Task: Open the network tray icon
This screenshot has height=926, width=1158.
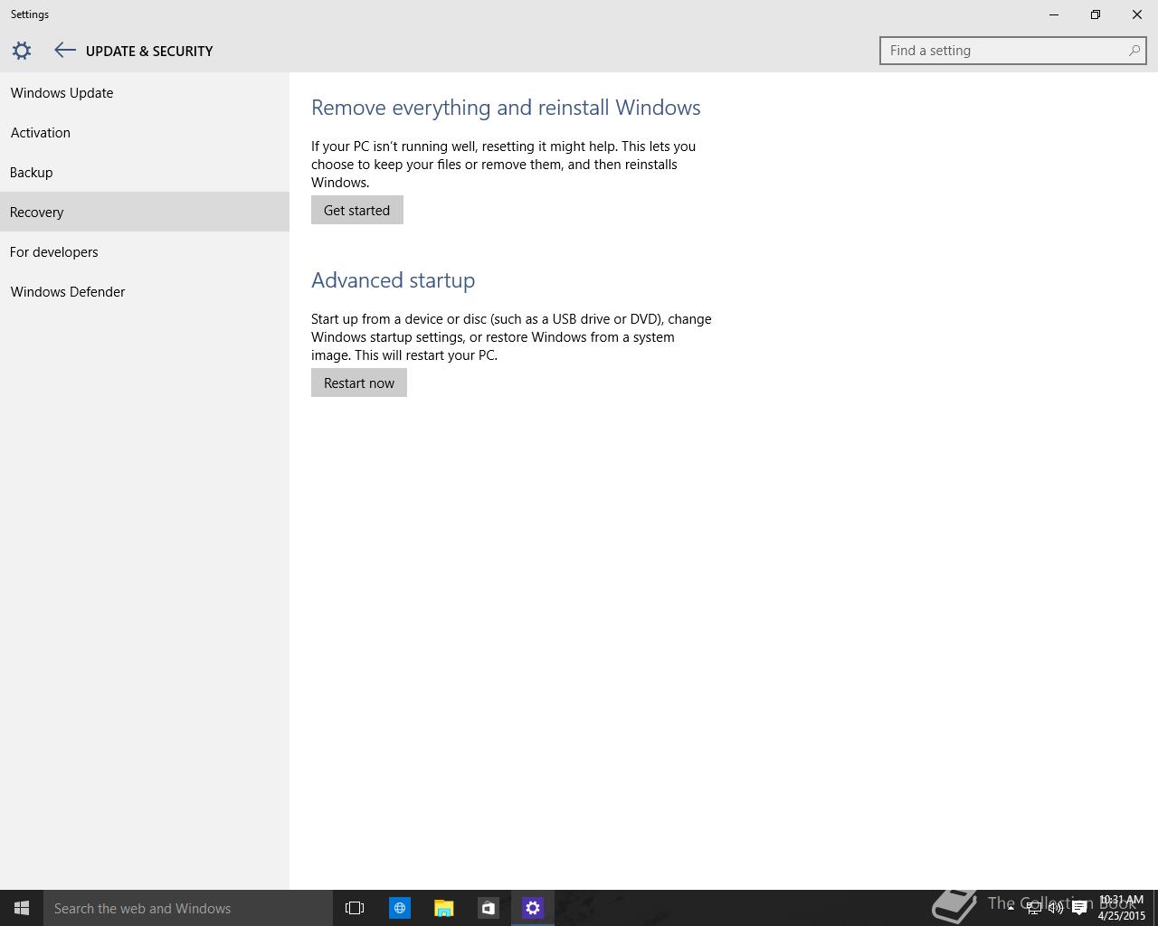Action: pyautogui.click(x=1033, y=908)
